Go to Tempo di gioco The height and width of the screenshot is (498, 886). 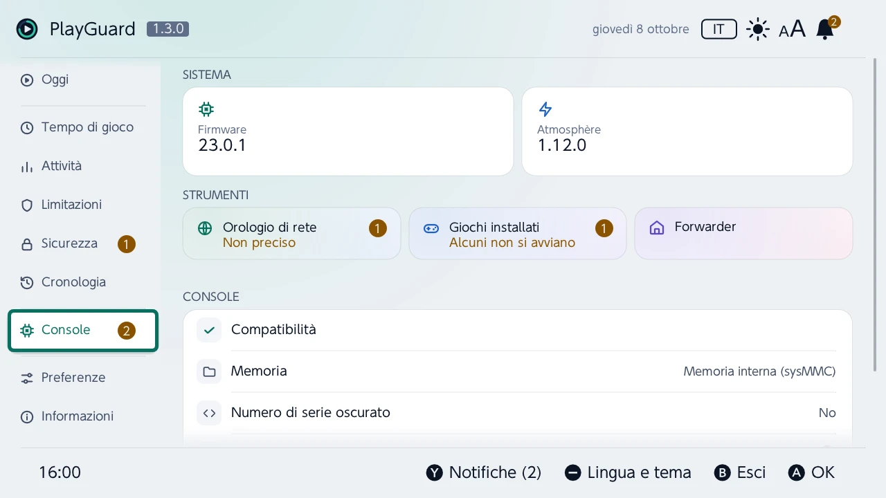83,127
